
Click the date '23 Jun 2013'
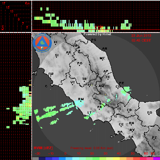(x=141, y=36)
